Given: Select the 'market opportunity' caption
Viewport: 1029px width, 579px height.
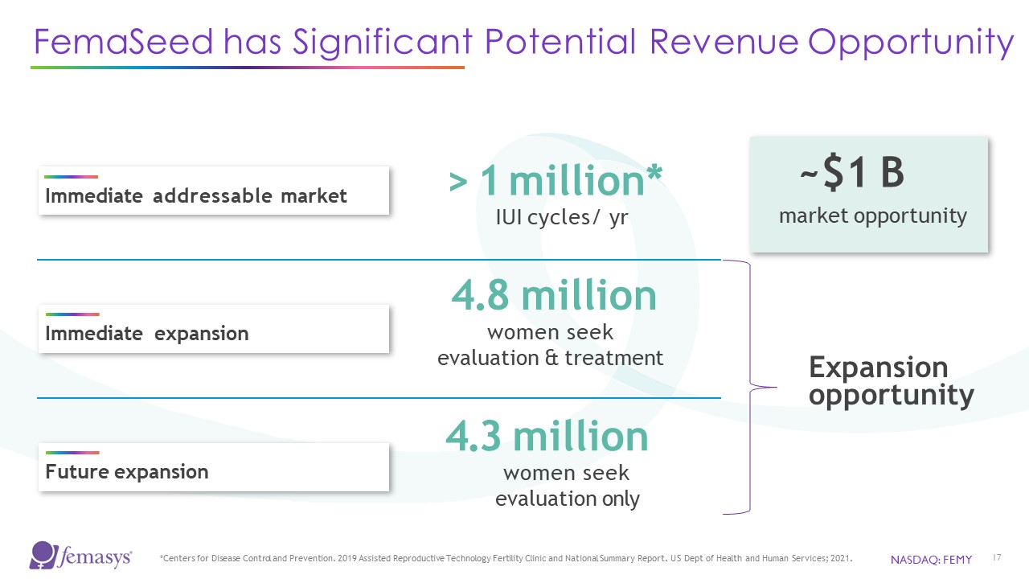Looking at the screenshot, I should [873, 216].
